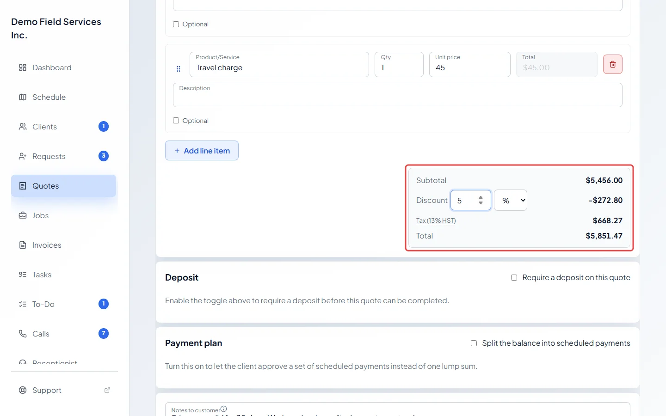
Task: Click the line Total field showing $45.00
Action: click(x=557, y=64)
